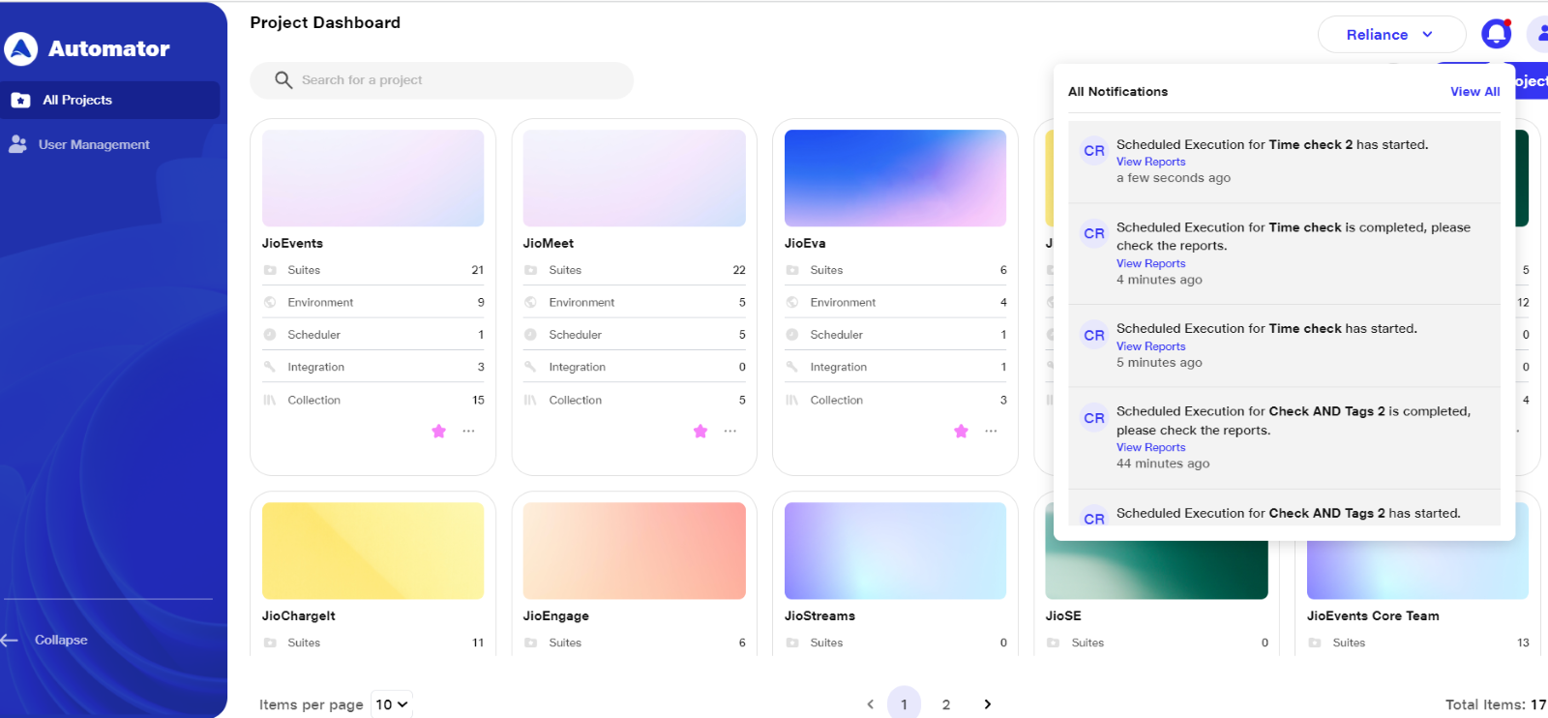This screenshot has width=1548, height=718.
Task: Click Scheduler icon in JioEvents card
Action: click(270, 335)
